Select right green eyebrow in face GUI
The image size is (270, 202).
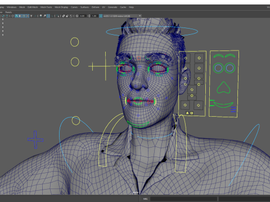pos(230,56)
